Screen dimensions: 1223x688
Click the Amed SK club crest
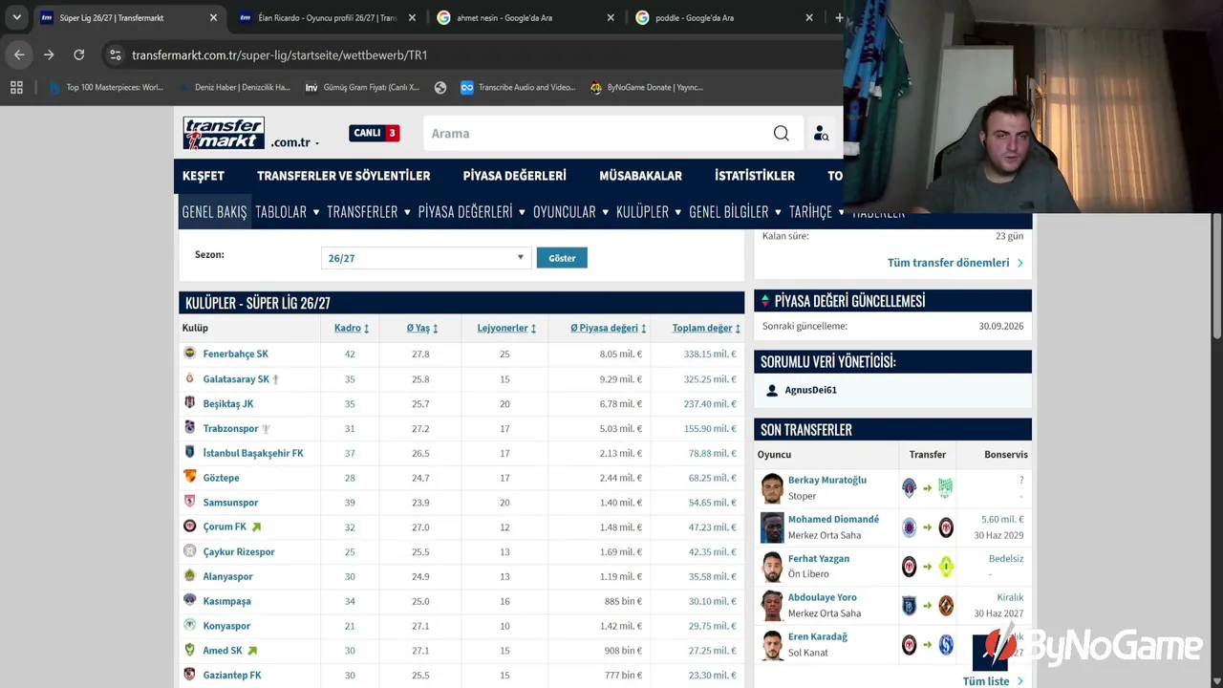(189, 651)
